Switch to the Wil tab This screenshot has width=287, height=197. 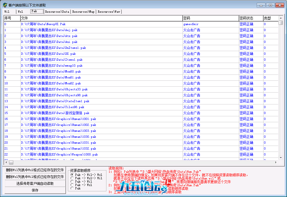pos(7,12)
